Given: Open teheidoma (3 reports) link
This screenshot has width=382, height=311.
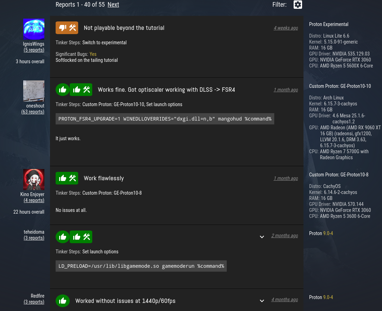Looking at the screenshot, I should 34,238.
